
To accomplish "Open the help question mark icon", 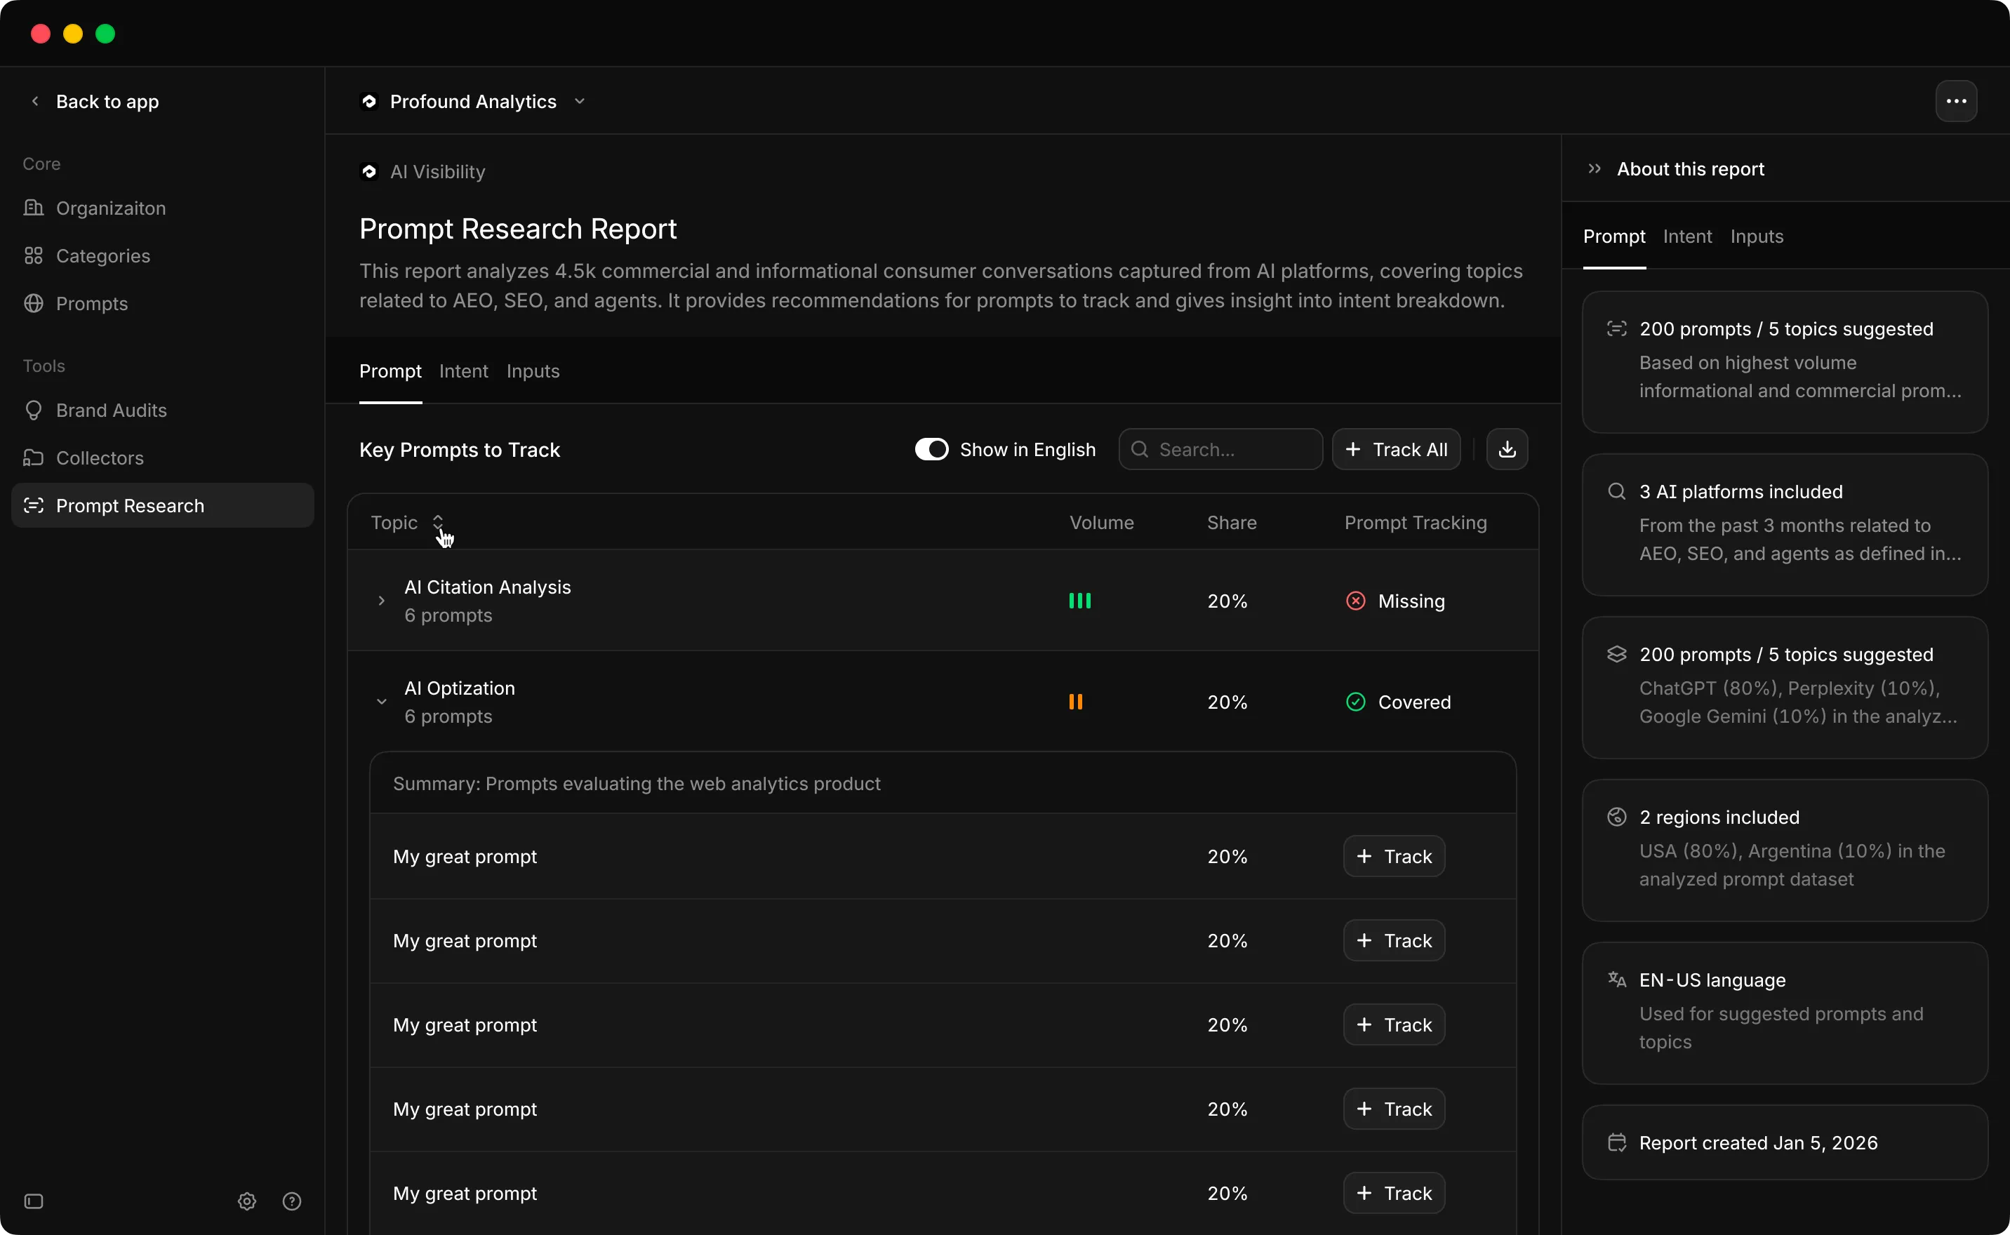I will tap(291, 1201).
